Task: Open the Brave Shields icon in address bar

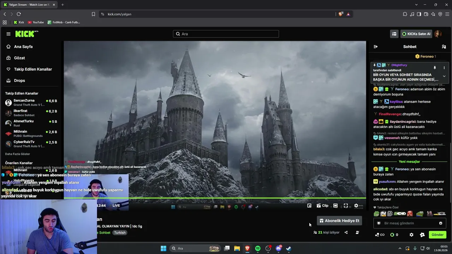Action: tap(340, 14)
